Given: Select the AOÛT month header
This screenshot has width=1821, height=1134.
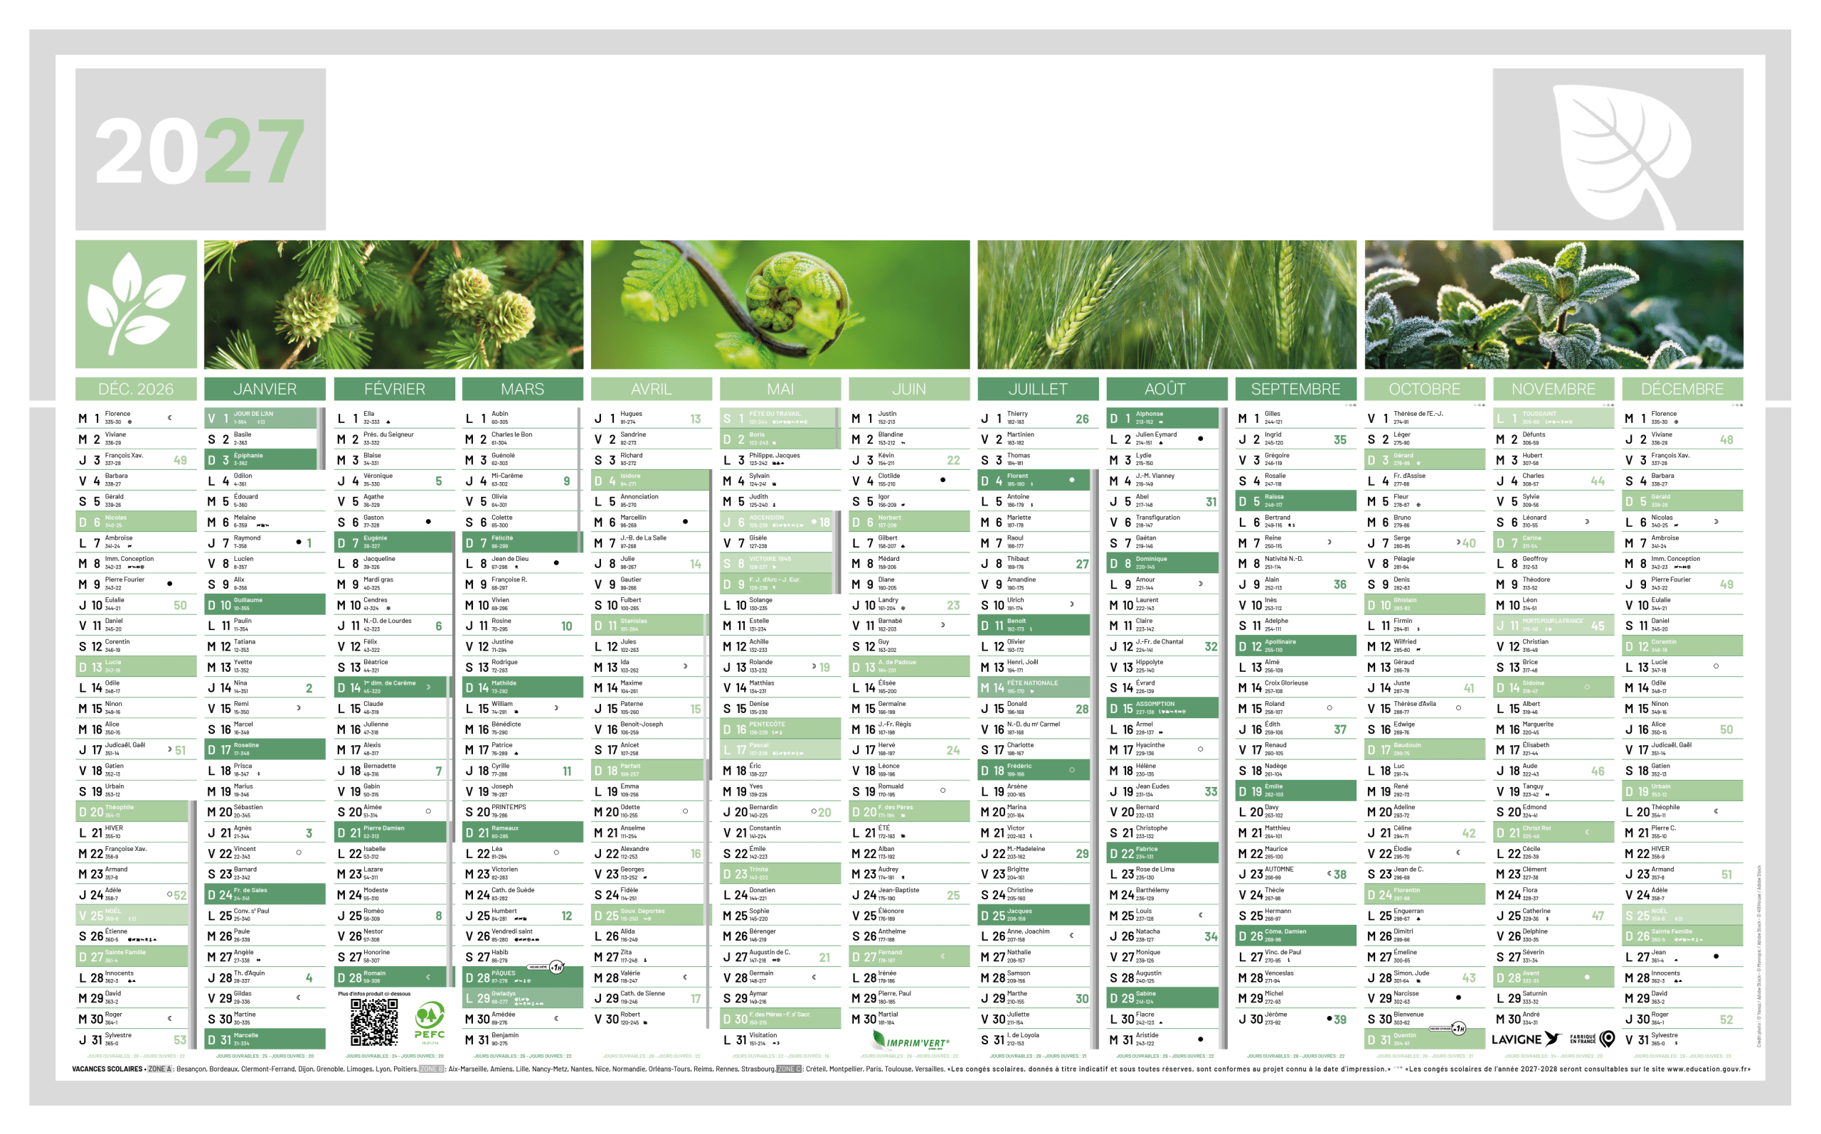Looking at the screenshot, I should tap(1166, 388).
